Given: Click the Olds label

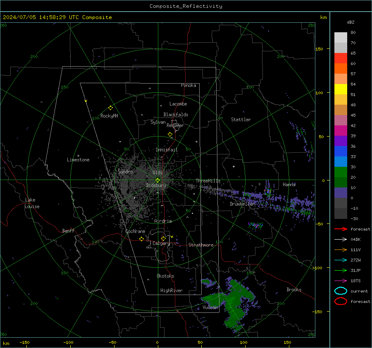Looking at the screenshot, I should [157, 173].
